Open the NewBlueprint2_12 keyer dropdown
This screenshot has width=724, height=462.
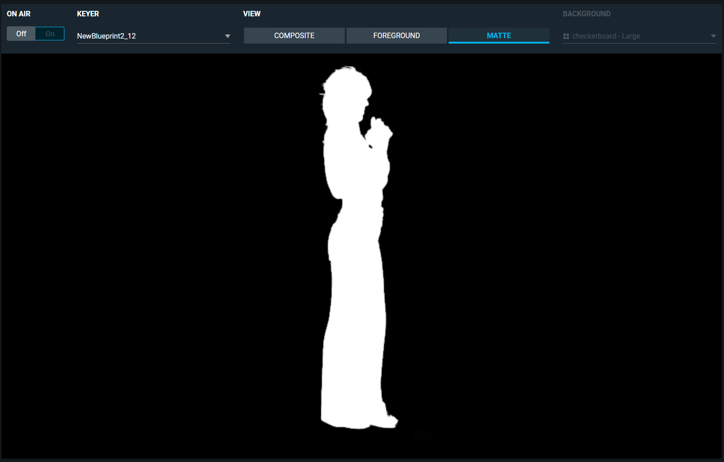(153, 36)
